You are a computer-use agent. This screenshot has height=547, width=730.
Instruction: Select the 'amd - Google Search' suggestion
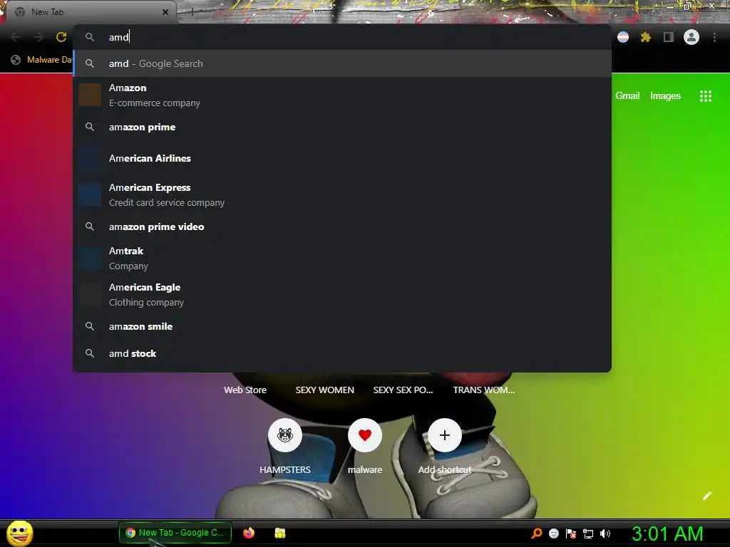click(x=342, y=63)
